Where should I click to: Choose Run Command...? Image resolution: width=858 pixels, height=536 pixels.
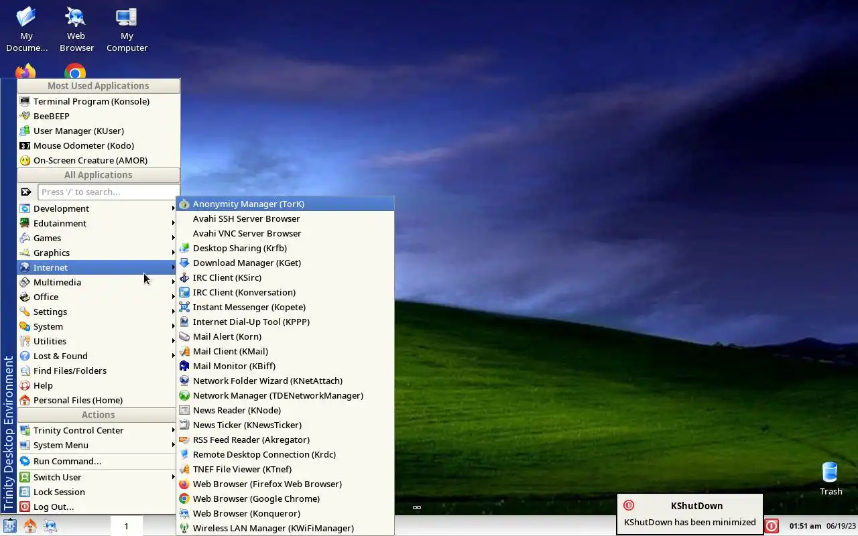98,461
